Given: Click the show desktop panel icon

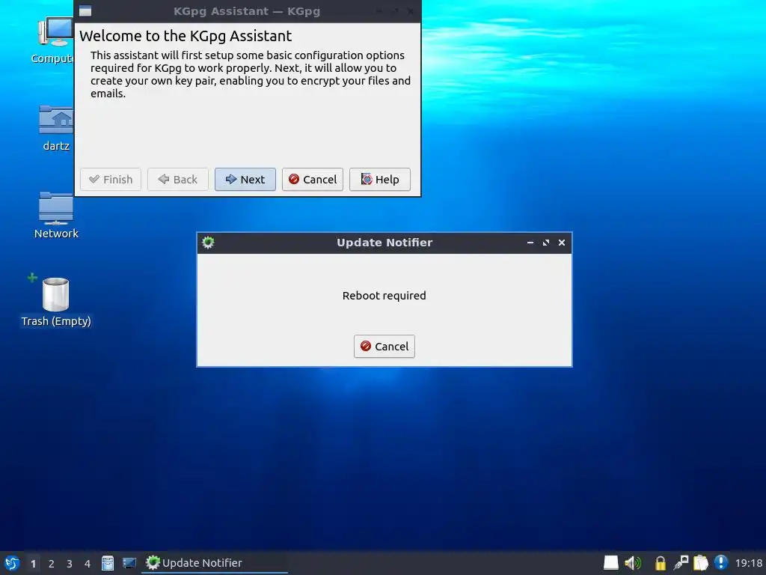Looking at the screenshot, I should pyautogui.click(x=129, y=563).
